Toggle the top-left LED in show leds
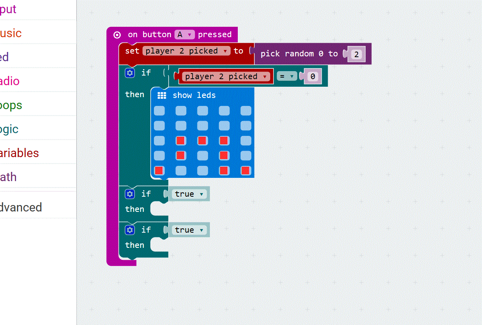The image size is (482, 325). click(x=159, y=111)
